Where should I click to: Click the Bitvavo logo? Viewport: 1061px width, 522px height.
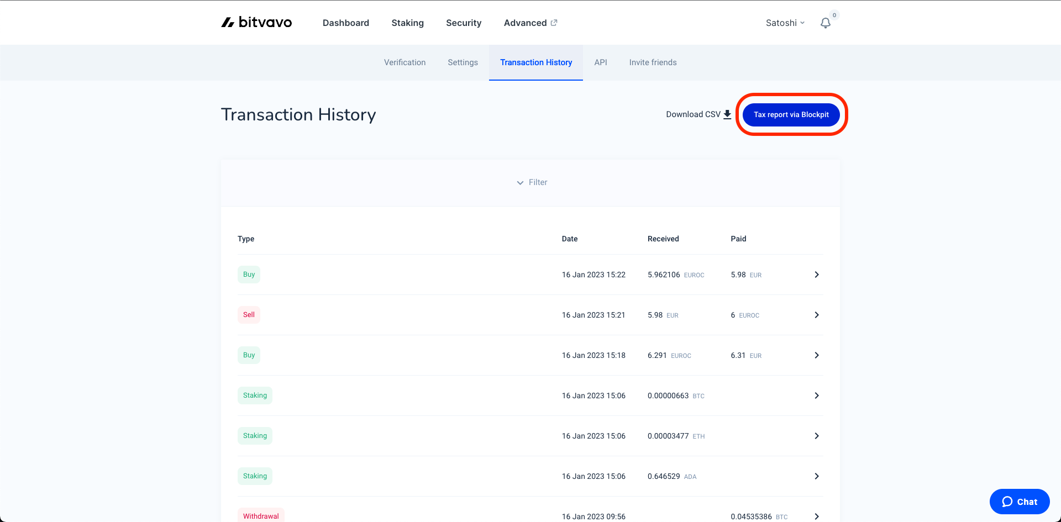(x=256, y=23)
